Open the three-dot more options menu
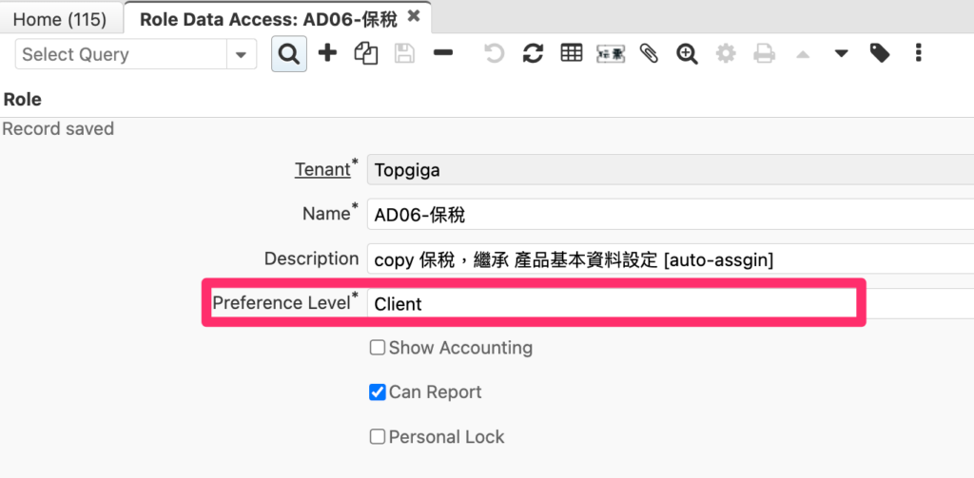Viewport: 974px width, 478px height. pos(918,53)
